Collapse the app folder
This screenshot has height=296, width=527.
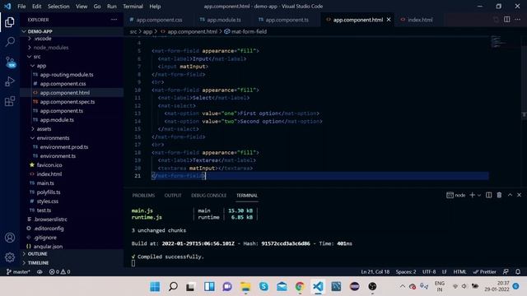tap(72, 66)
